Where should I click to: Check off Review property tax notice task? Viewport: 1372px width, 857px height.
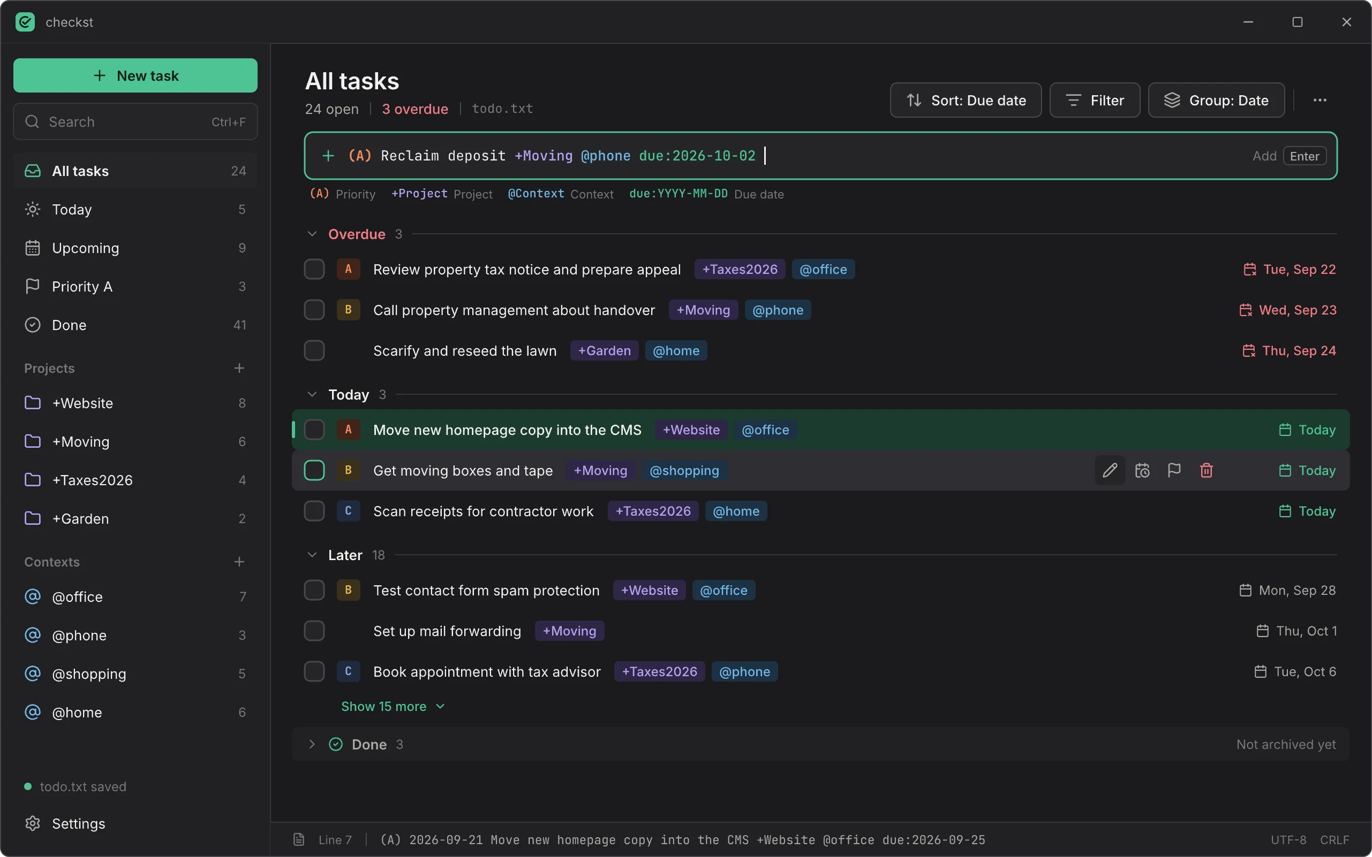pyautogui.click(x=314, y=269)
